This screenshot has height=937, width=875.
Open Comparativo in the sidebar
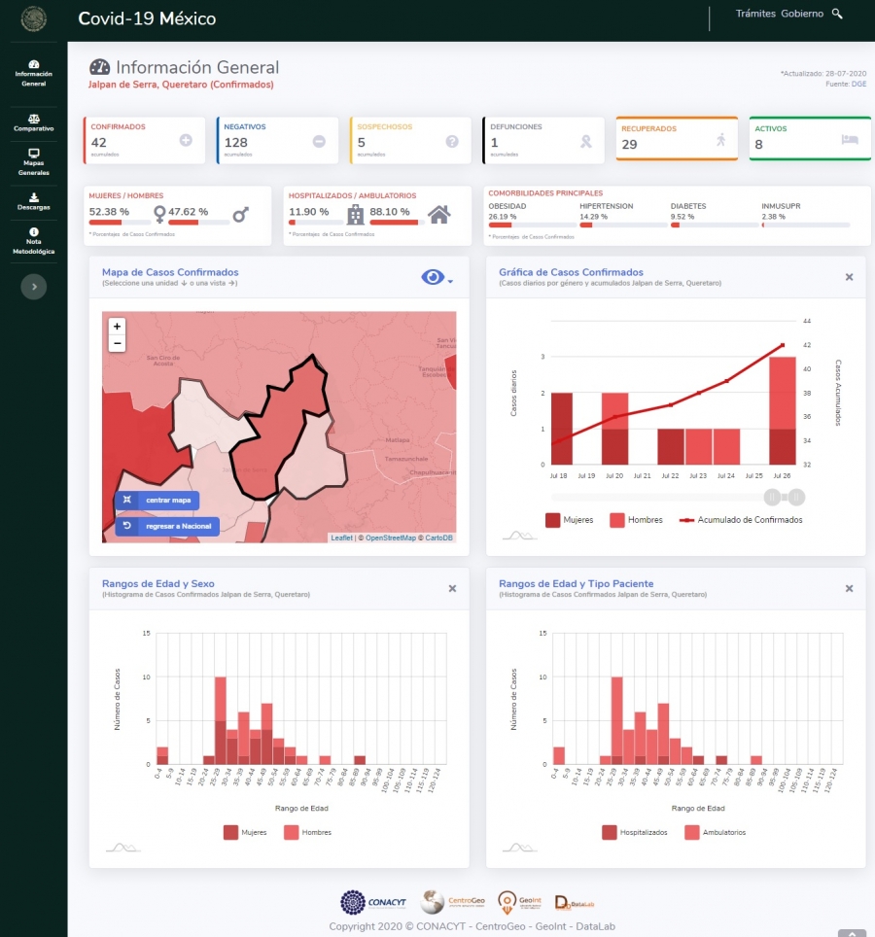(x=34, y=123)
